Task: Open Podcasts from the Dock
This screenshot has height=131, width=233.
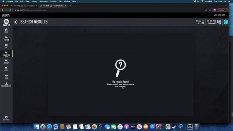Action: point(126,127)
